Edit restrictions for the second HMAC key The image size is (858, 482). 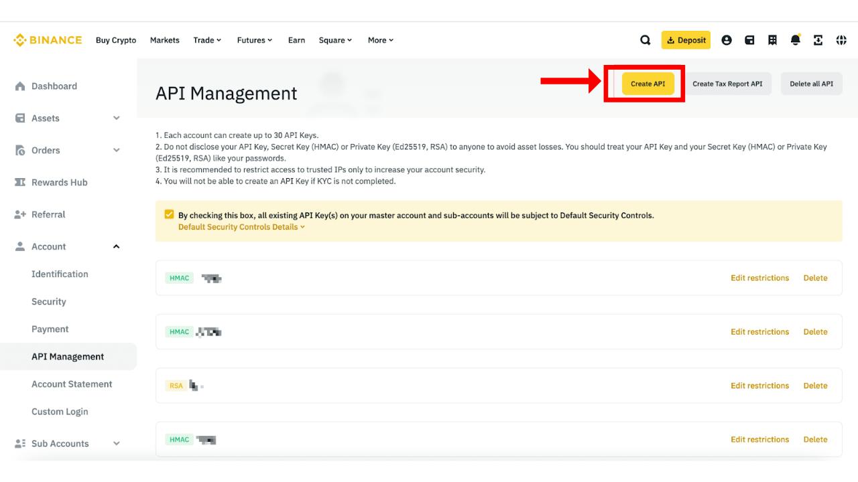[x=760, y=332]
